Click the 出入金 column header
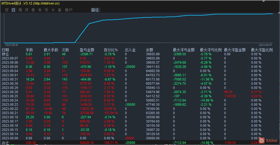Image resolution: width=280 pixels, height=145 pixels. 130,50
